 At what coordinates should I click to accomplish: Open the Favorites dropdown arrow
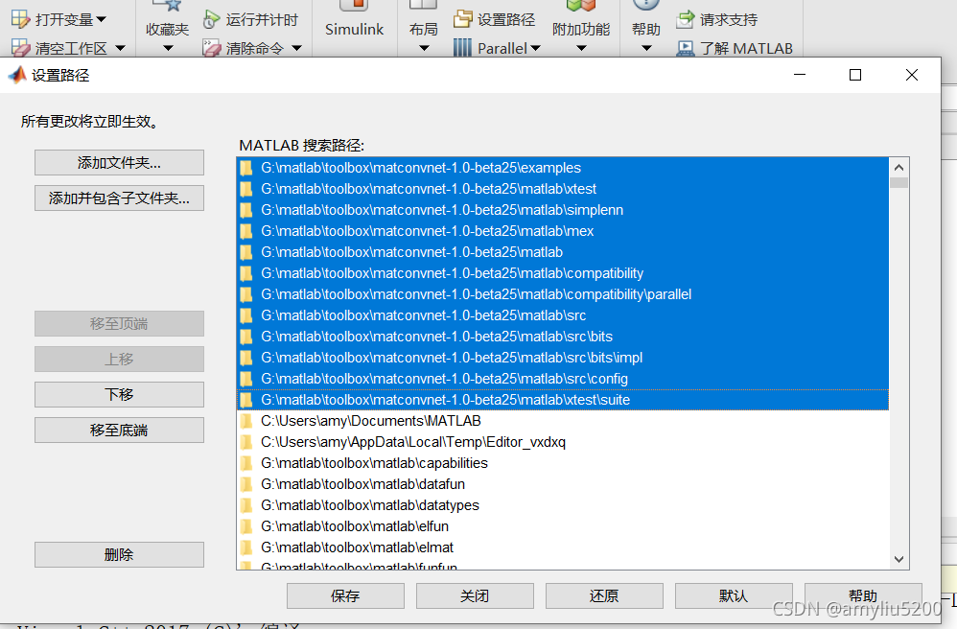tap(168, 48)
